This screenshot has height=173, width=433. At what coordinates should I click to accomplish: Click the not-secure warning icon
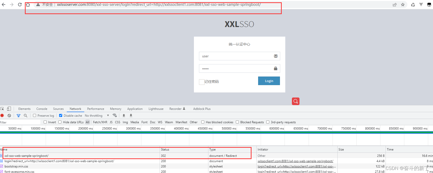(38, 5)
